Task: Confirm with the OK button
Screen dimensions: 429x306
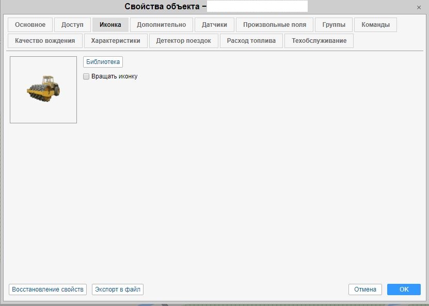Action: (404, 289)
